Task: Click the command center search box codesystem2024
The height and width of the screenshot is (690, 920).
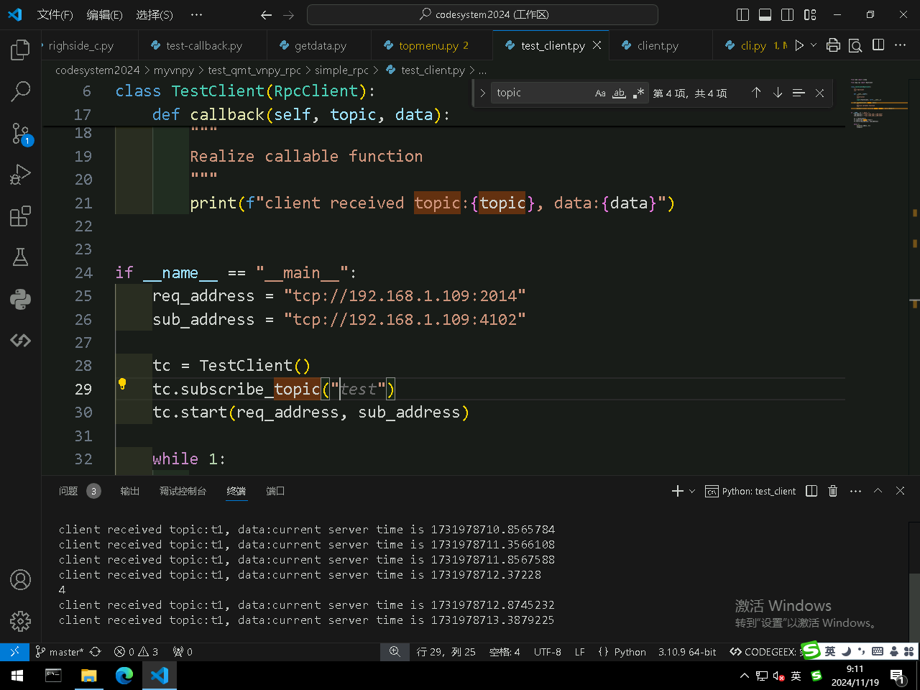Action: (x=482, y=14)
